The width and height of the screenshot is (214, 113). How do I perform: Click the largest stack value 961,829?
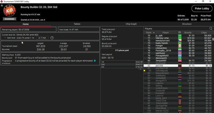tap(41, 46)
